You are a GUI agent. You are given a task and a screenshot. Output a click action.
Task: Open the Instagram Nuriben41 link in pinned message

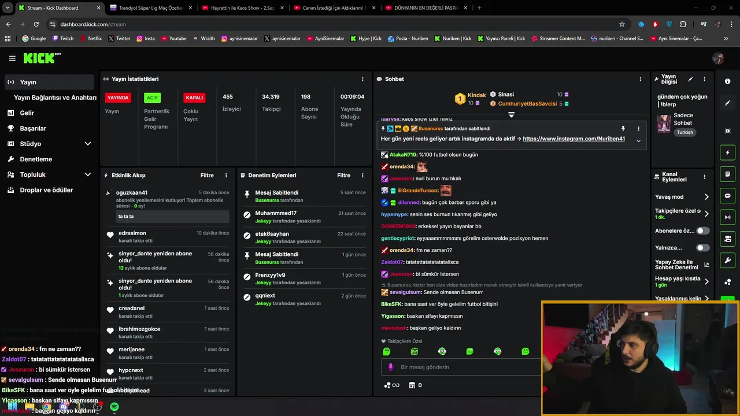(x=573, y=139)
